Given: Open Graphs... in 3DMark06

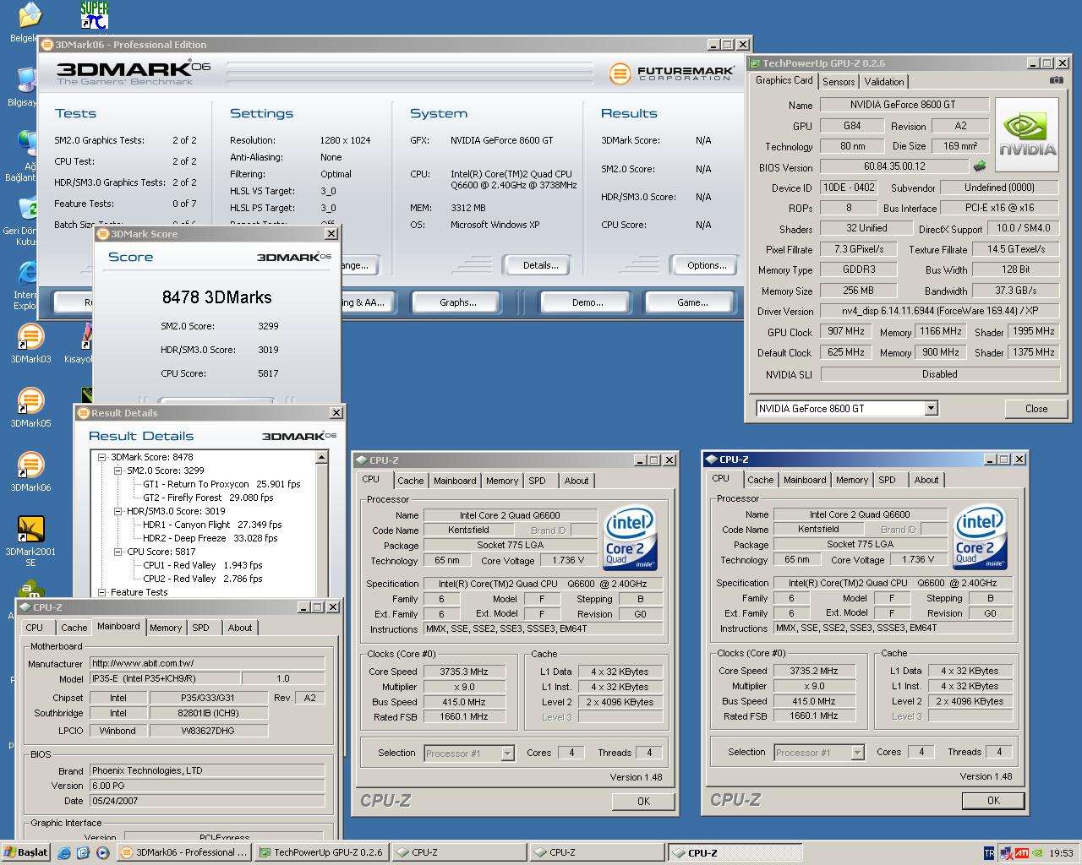Looking at the screenshot, I should (x=457, y=302).
